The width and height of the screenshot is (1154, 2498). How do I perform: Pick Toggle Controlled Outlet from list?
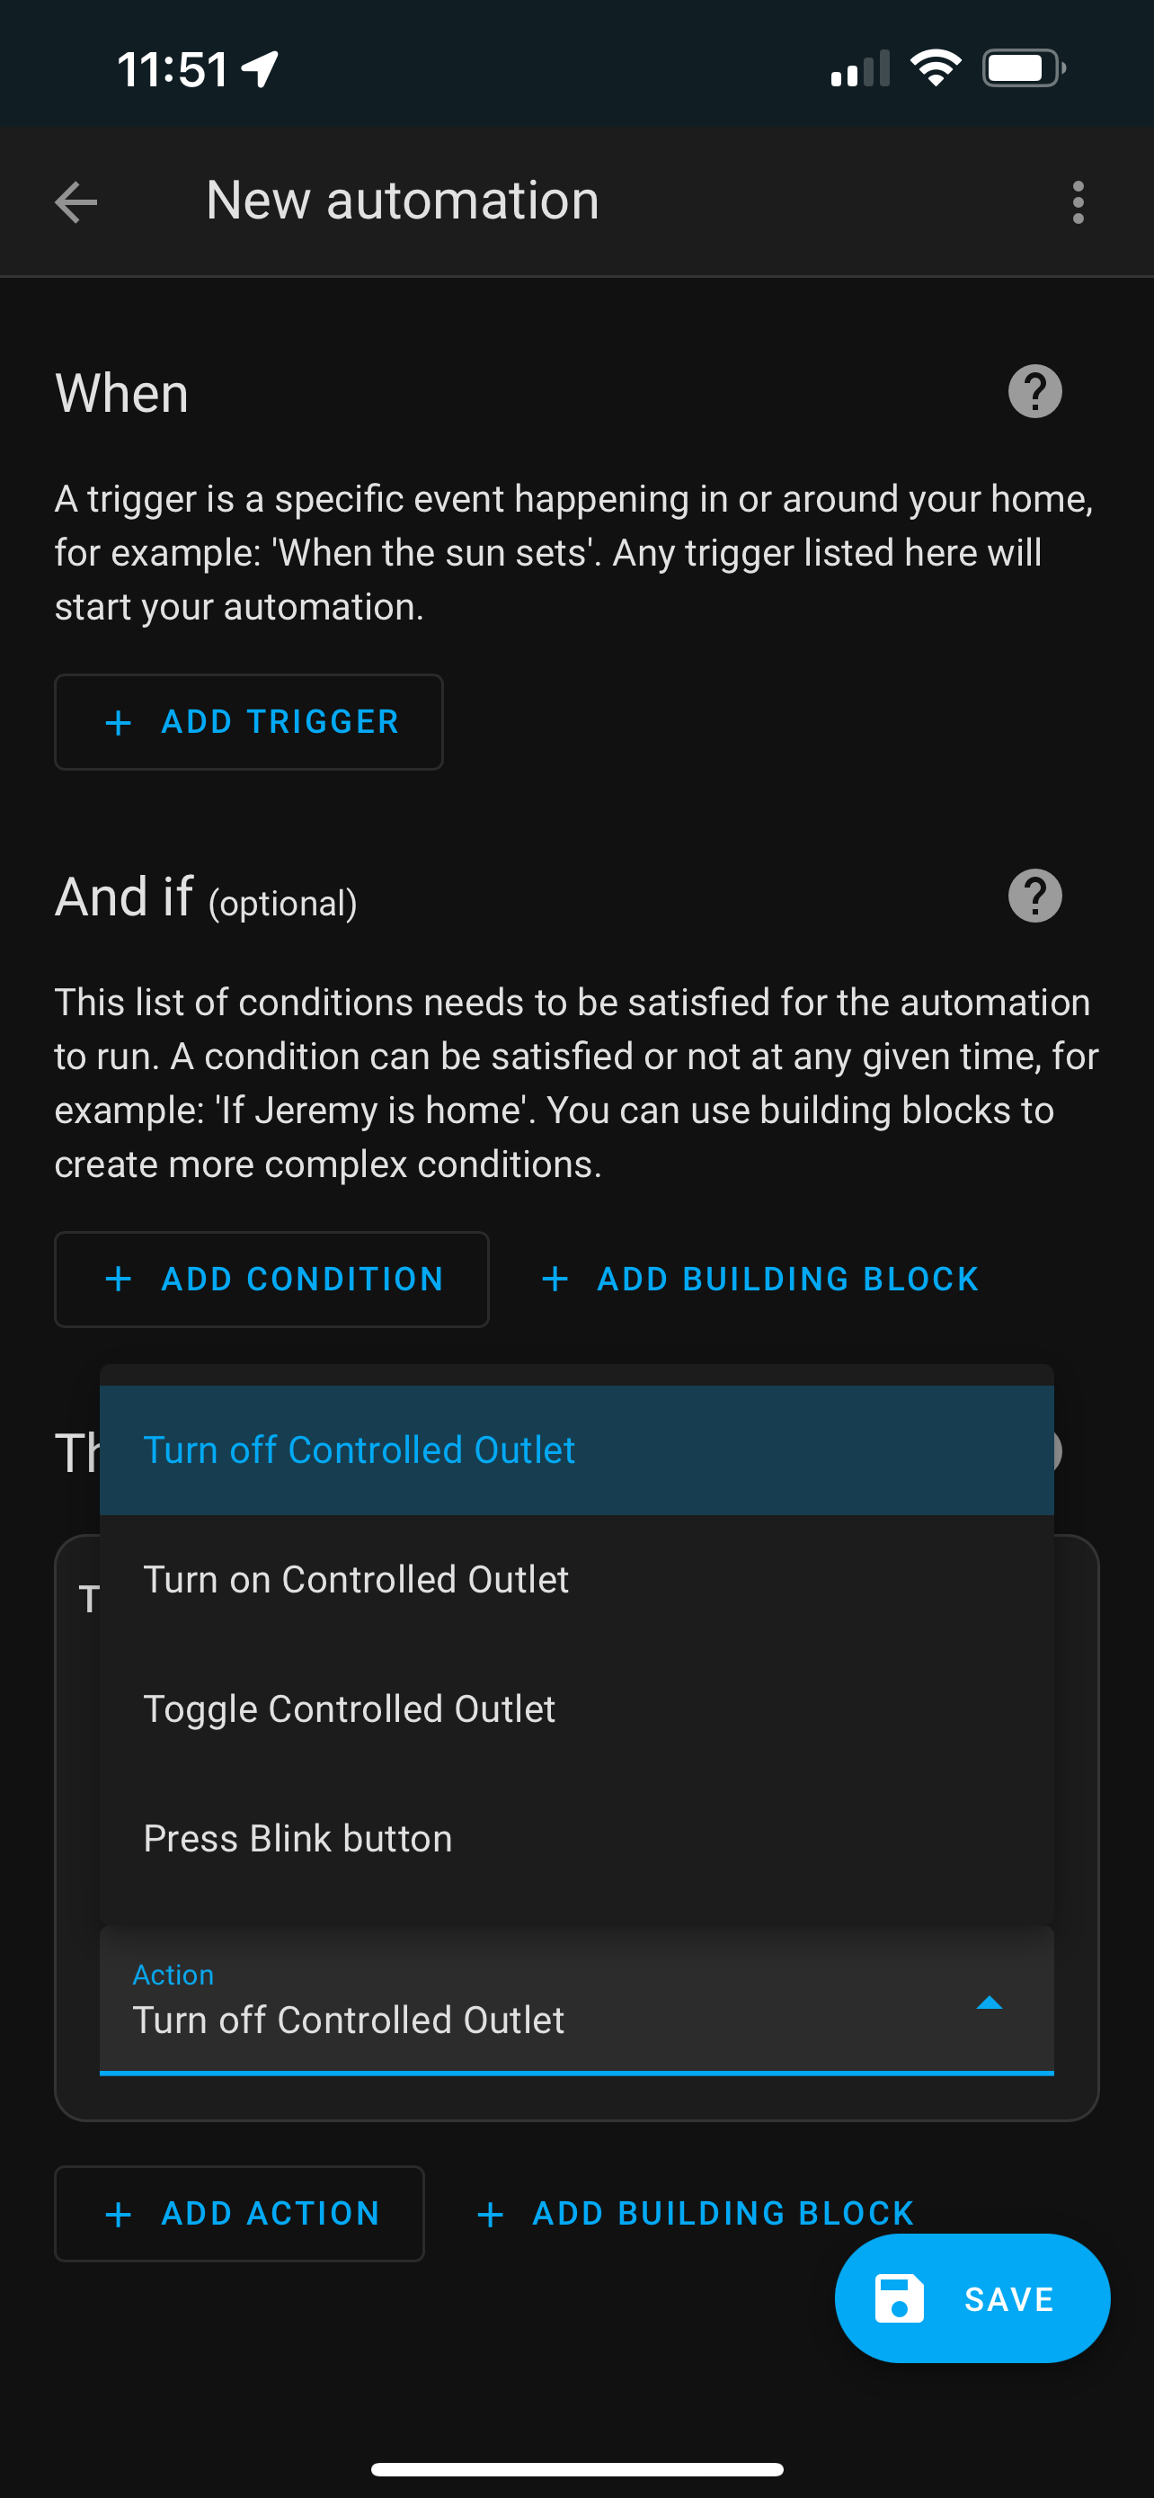[x=576, y=1708]
